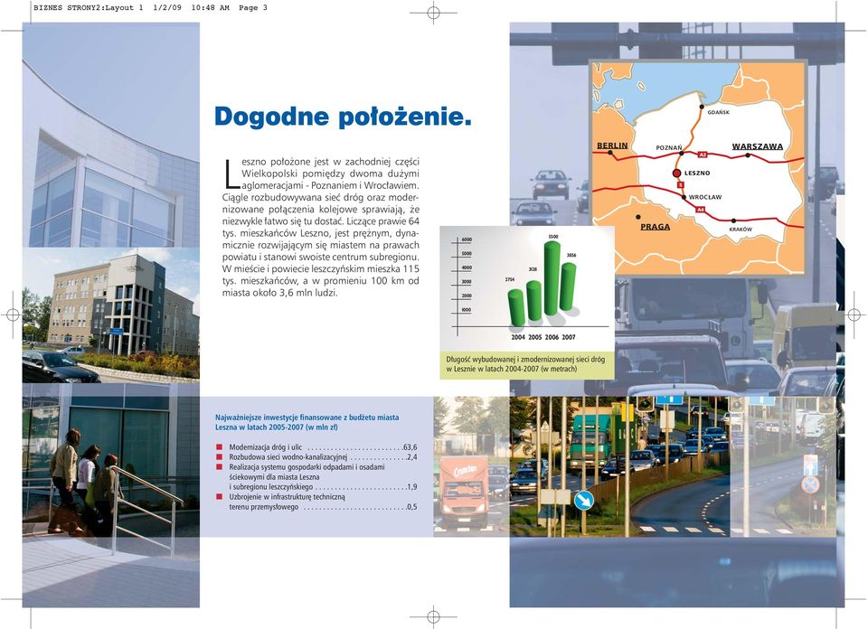
Task: Click the large drop-cap letter L
Action: point(231,174)
